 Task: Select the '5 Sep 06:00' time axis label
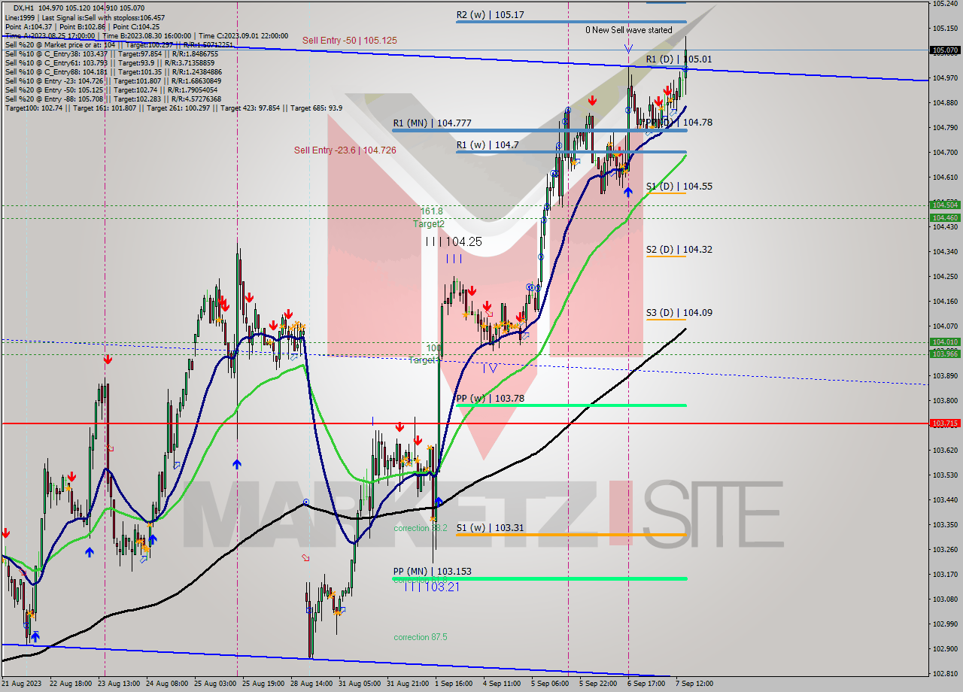click(x=549, y=684)
